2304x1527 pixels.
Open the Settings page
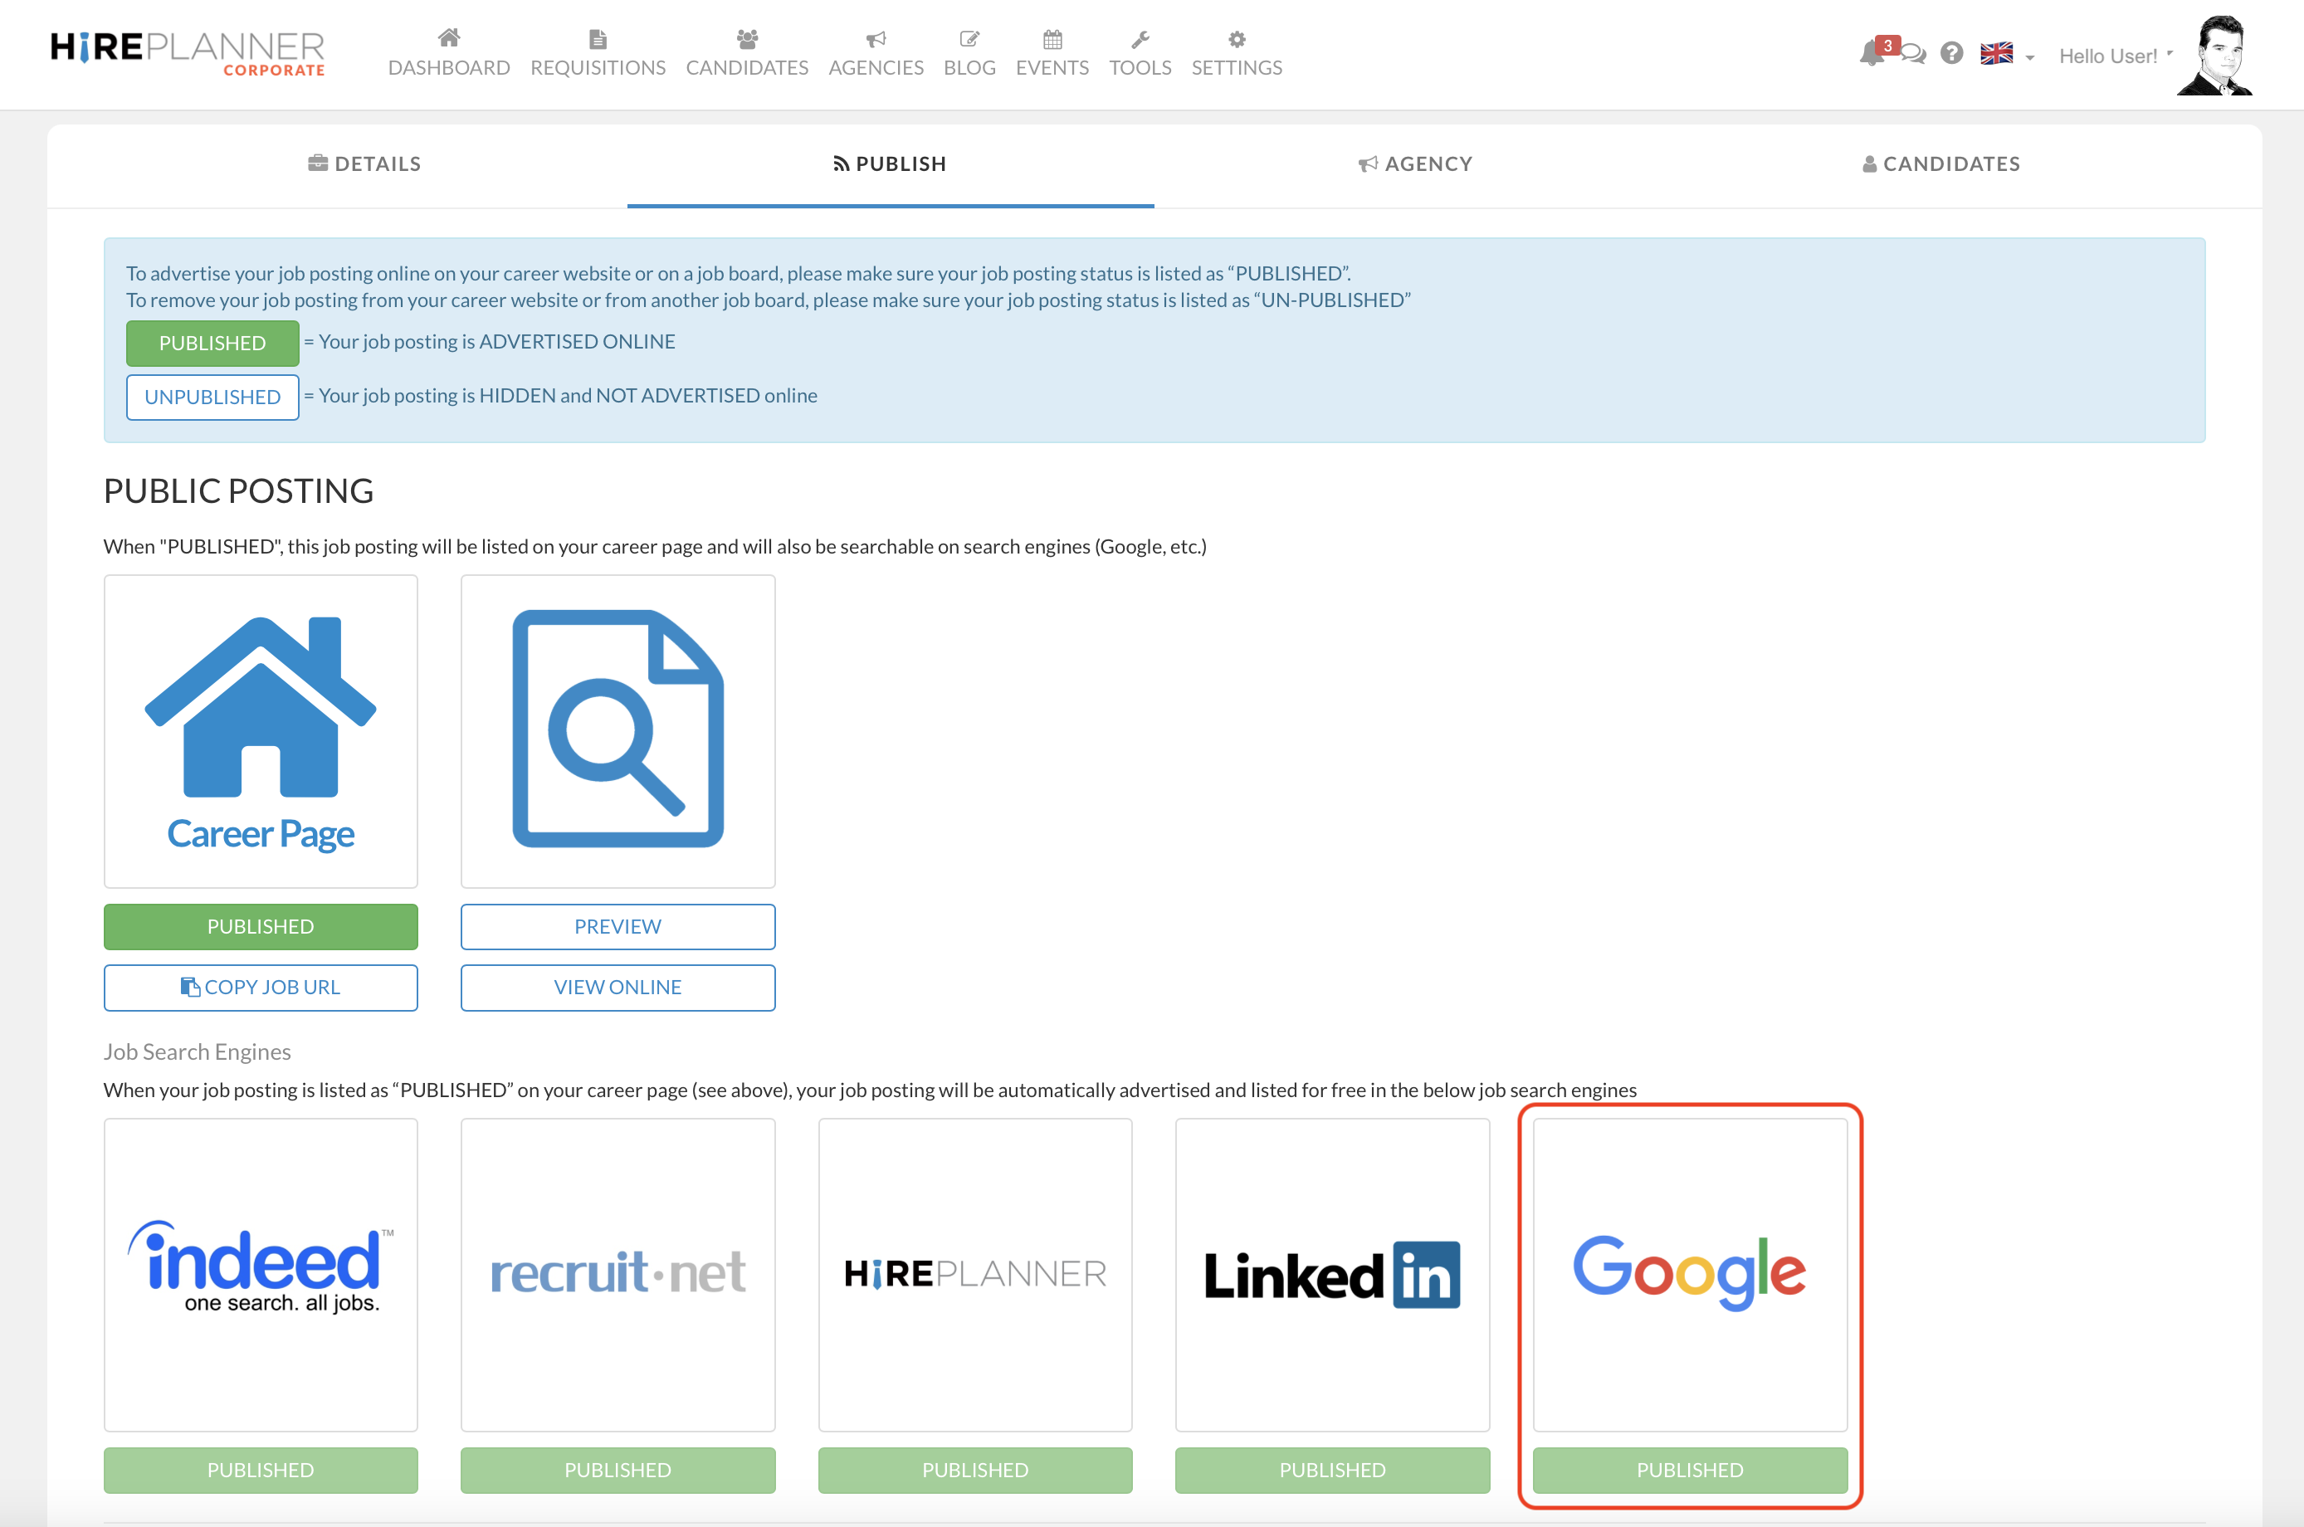coord(1236,54)
